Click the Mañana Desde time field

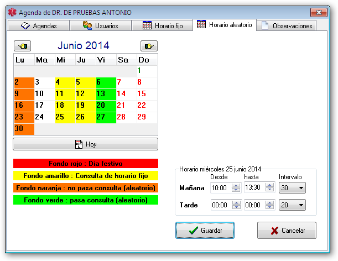click(x=220, y=189)
